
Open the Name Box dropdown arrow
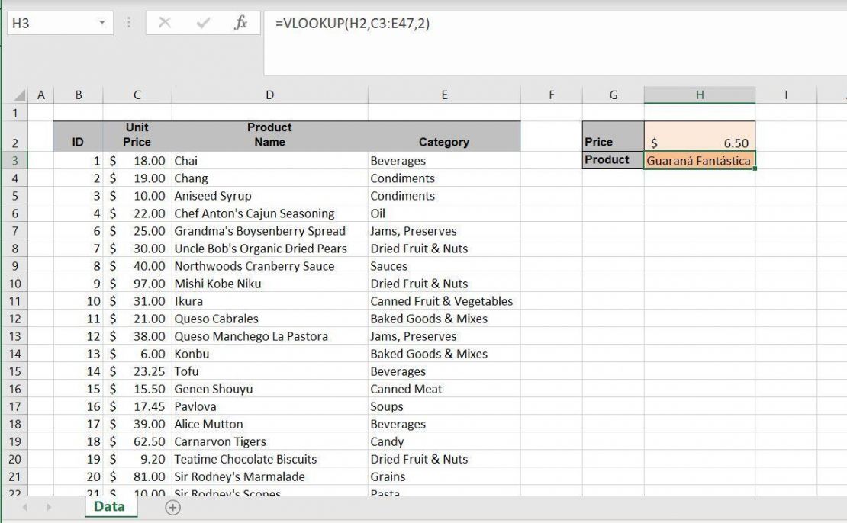pyautogui.click(x=102, y=23)
